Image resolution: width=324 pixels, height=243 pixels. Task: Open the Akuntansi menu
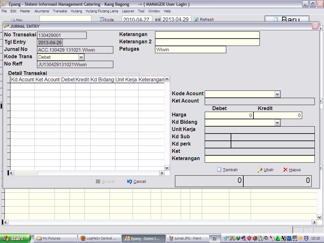pos(41,11)
